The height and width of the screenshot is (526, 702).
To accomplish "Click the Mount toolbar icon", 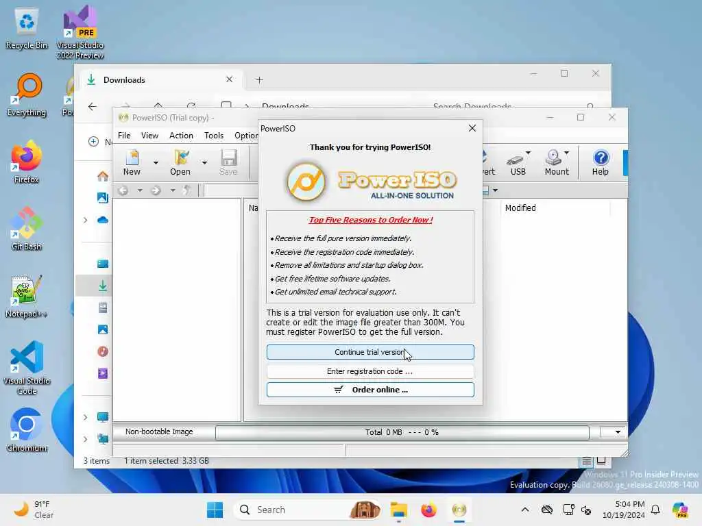I will click(557, 162).
